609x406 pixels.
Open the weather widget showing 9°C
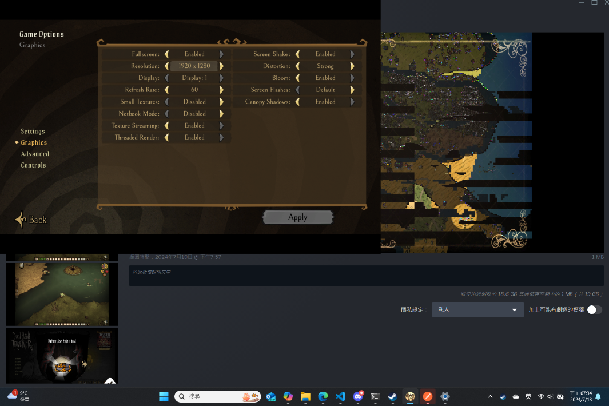(18, 396)
